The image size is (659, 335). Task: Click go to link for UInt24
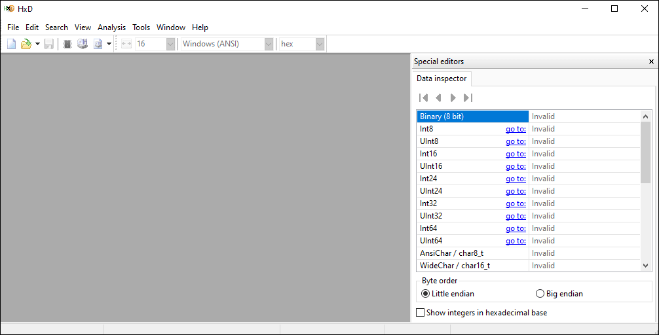click(x=516, y=191)
